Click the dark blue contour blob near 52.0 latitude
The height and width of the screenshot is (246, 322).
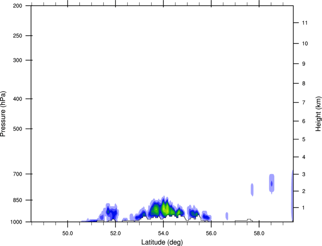tap(111, 213)
